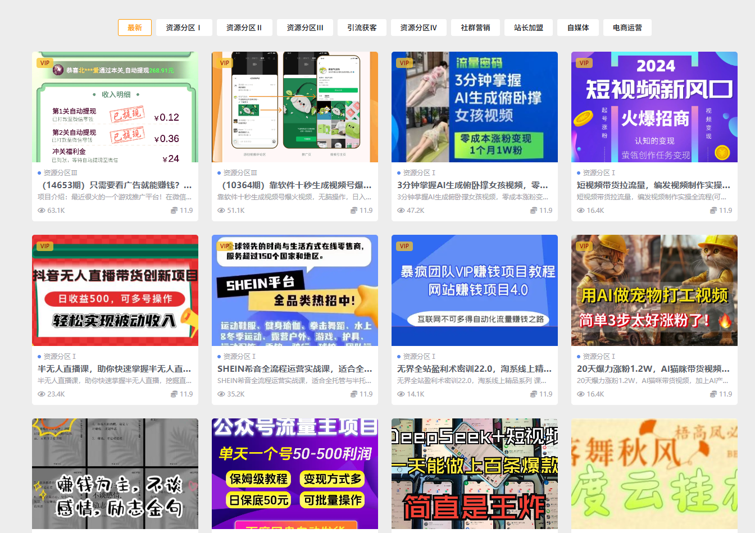Click 资源分区 I category on the 半无人直播课 card
The width and height of the screenshot is (755, 533).
pos(60,357)
